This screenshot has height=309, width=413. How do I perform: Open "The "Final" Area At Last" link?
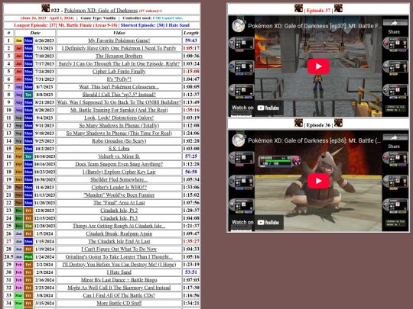[119, 203]
